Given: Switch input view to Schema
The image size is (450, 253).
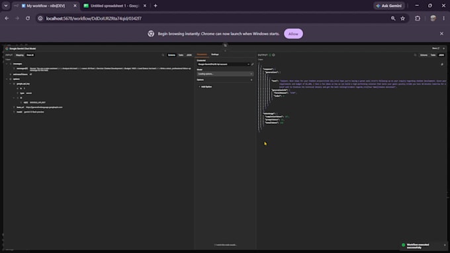Looking at the screenshot, I should coord(171,55).
